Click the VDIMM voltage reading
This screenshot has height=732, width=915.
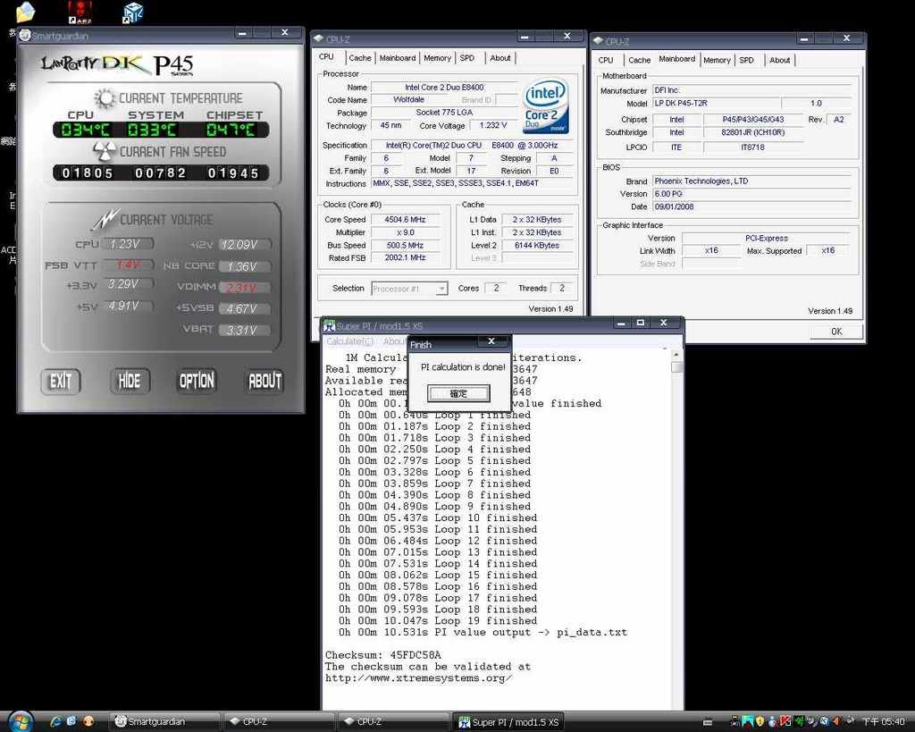pos(245,287)
